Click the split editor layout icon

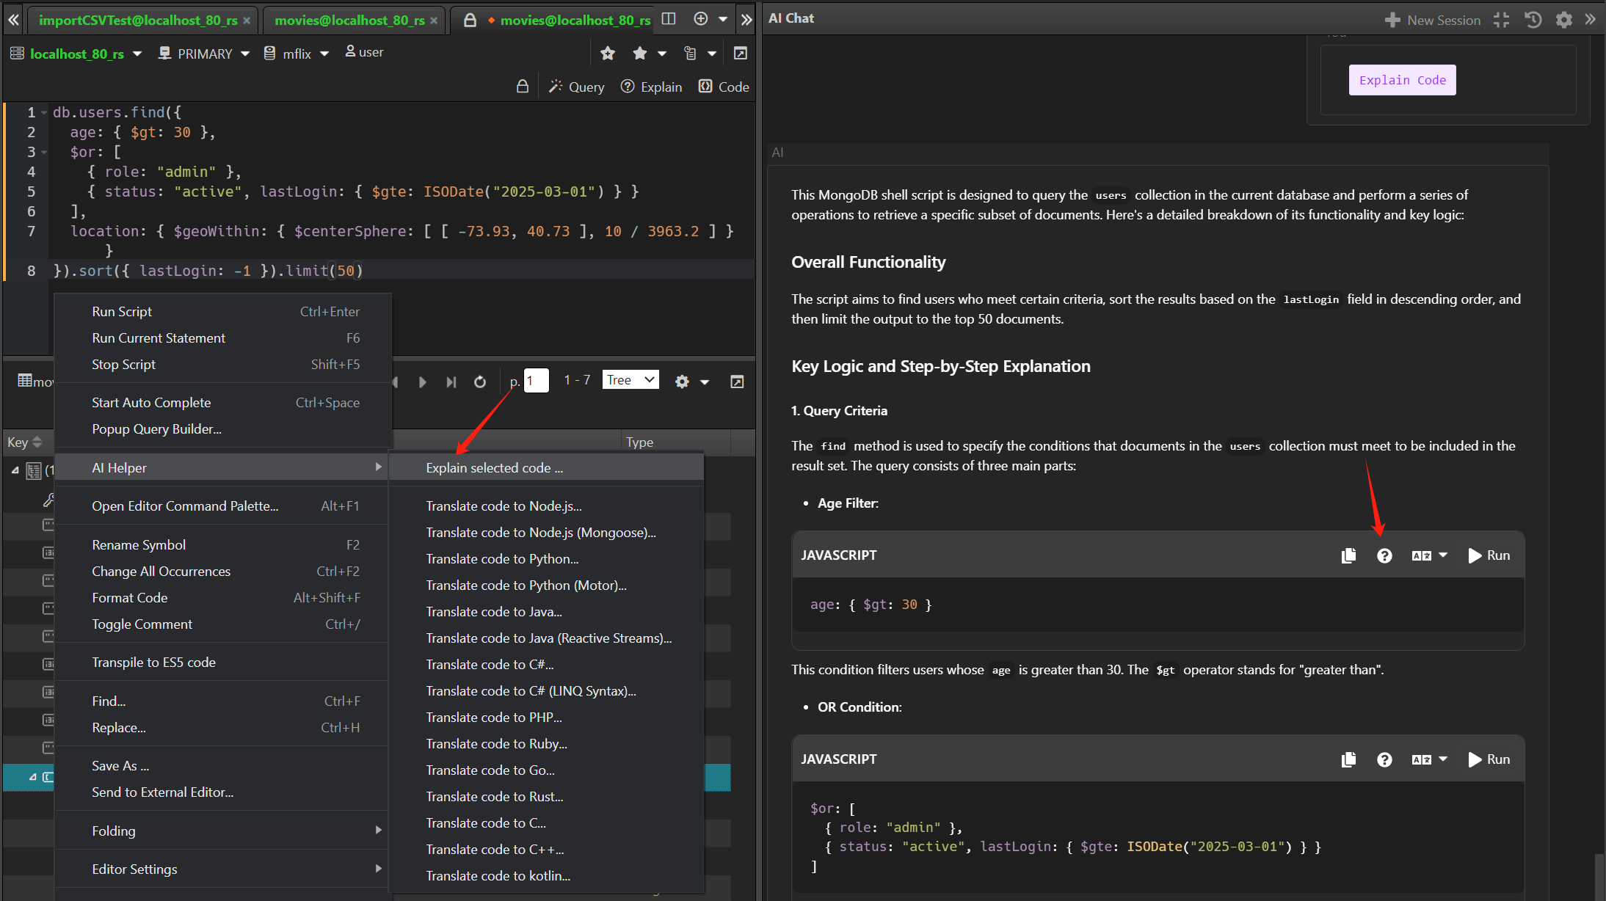(668, 19)
